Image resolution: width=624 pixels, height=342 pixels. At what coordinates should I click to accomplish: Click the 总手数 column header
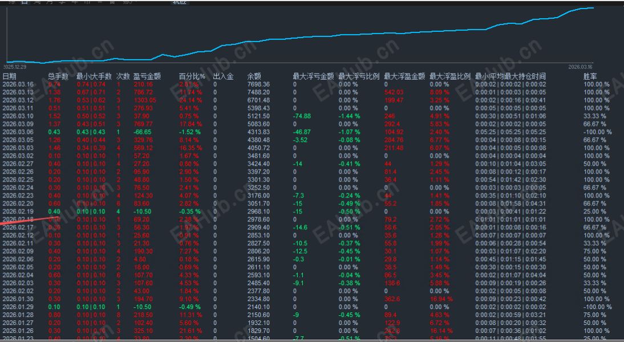click(59, 76)
